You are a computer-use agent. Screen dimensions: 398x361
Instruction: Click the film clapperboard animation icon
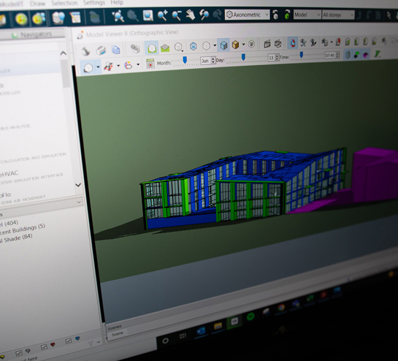click(267, 44)
